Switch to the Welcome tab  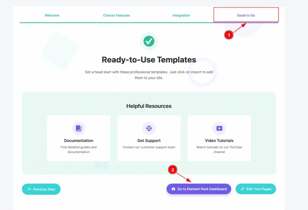pos(52,15)
